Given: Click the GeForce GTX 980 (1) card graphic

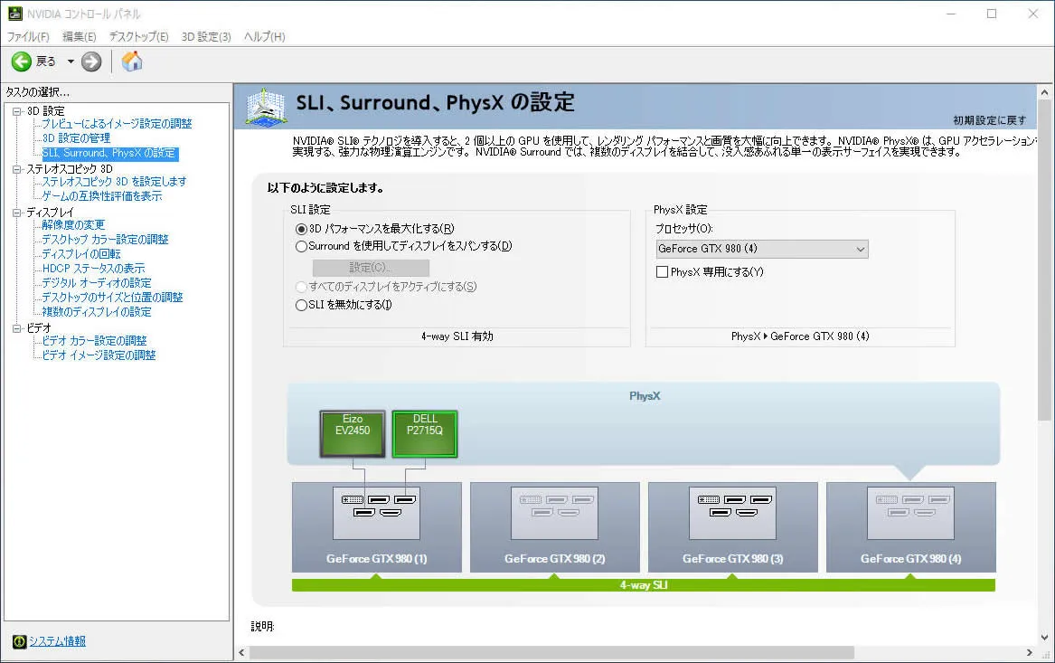Looking at the screenshot, I should coord(377,527).
